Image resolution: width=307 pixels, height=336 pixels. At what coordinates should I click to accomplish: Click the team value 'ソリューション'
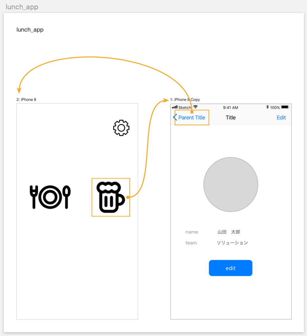click(232, 242)
